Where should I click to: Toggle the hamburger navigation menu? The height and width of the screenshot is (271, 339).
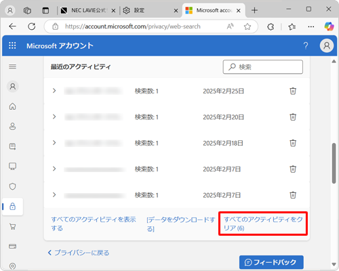(x=12, y=66)
